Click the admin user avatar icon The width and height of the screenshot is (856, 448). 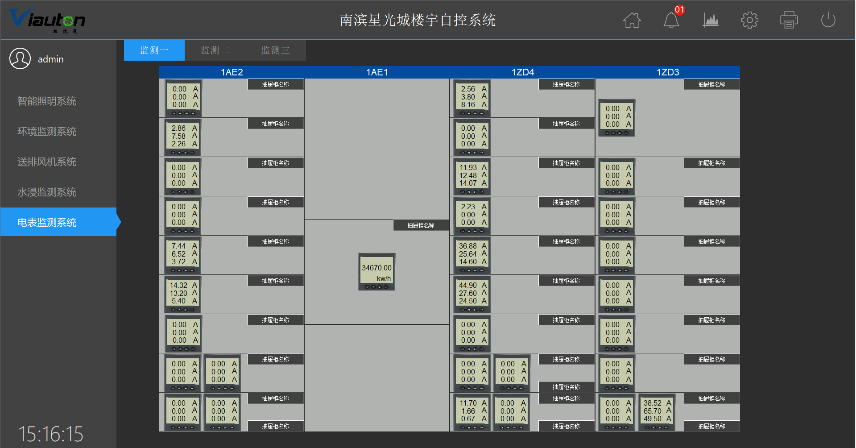(20, 58)
